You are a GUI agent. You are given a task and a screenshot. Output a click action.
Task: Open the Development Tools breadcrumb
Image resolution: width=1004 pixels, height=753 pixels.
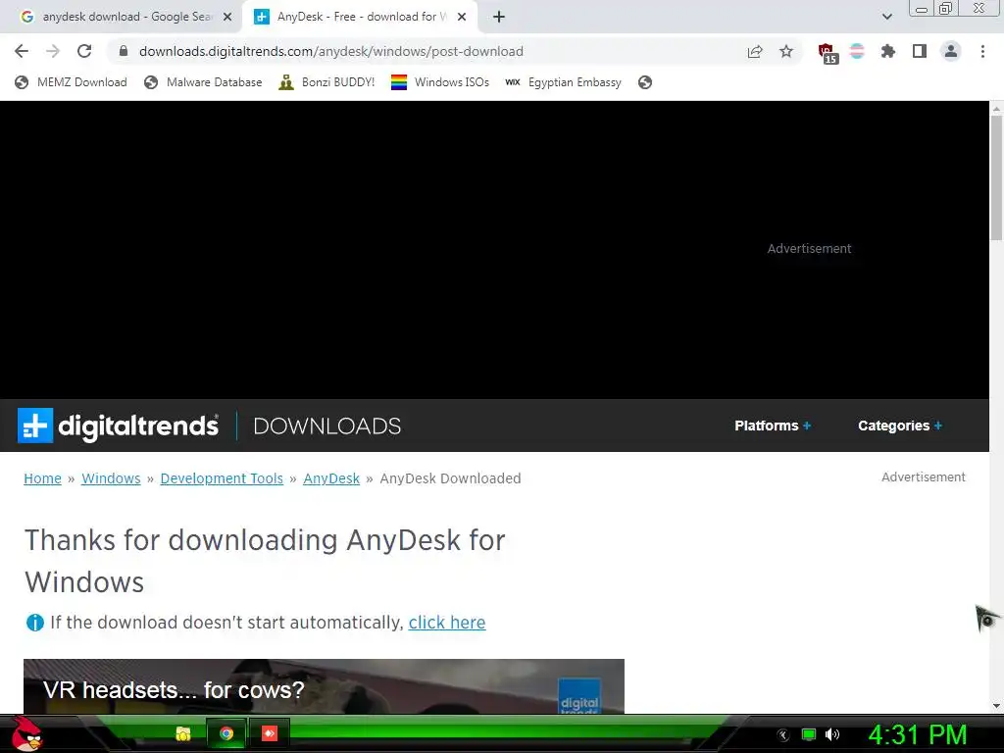click(x=222, y=478)
